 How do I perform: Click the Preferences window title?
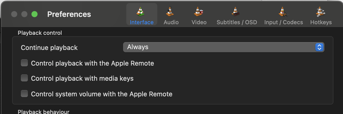[x=69, y=14]
